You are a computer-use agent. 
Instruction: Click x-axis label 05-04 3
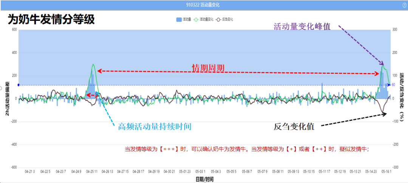click(216, 172)
